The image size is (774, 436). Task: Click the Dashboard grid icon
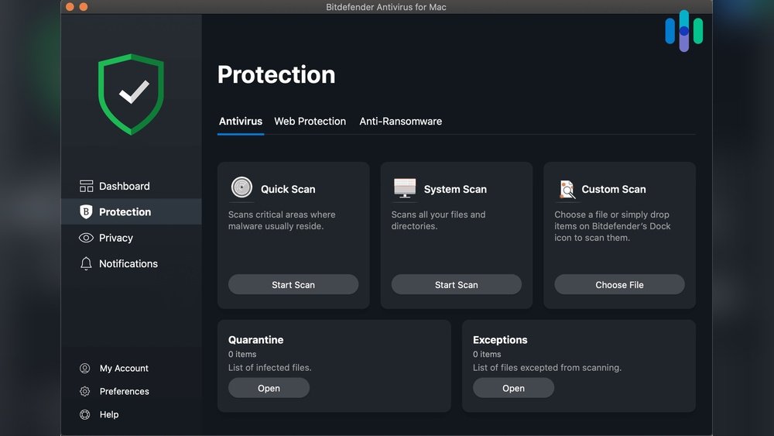(86, 186)
